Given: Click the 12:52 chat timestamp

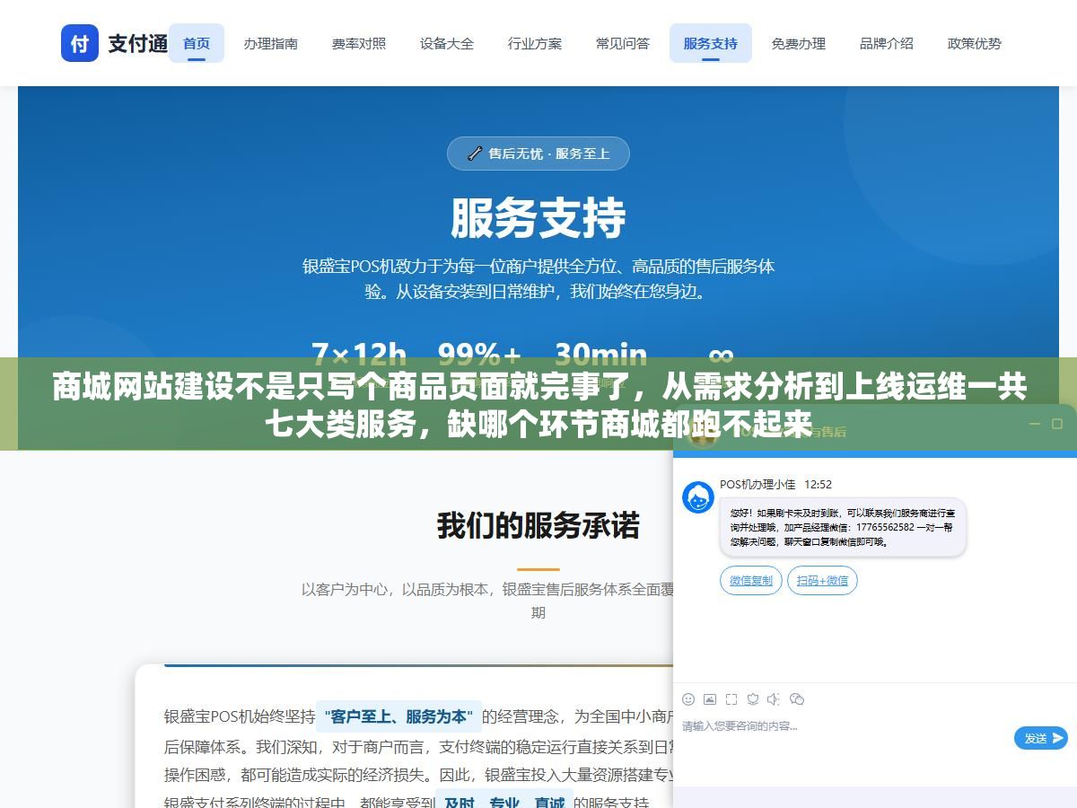Looking at the screenshot, I should [x=818, y=484].
